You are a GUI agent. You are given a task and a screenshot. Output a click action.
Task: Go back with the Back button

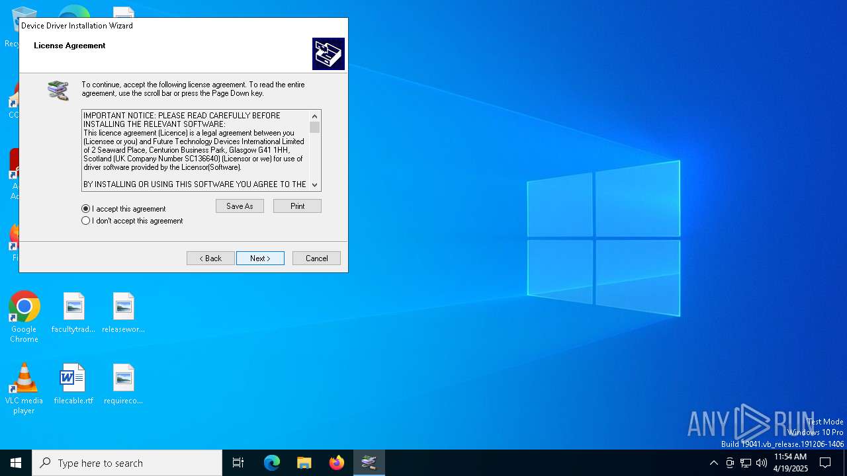point(210,258)
